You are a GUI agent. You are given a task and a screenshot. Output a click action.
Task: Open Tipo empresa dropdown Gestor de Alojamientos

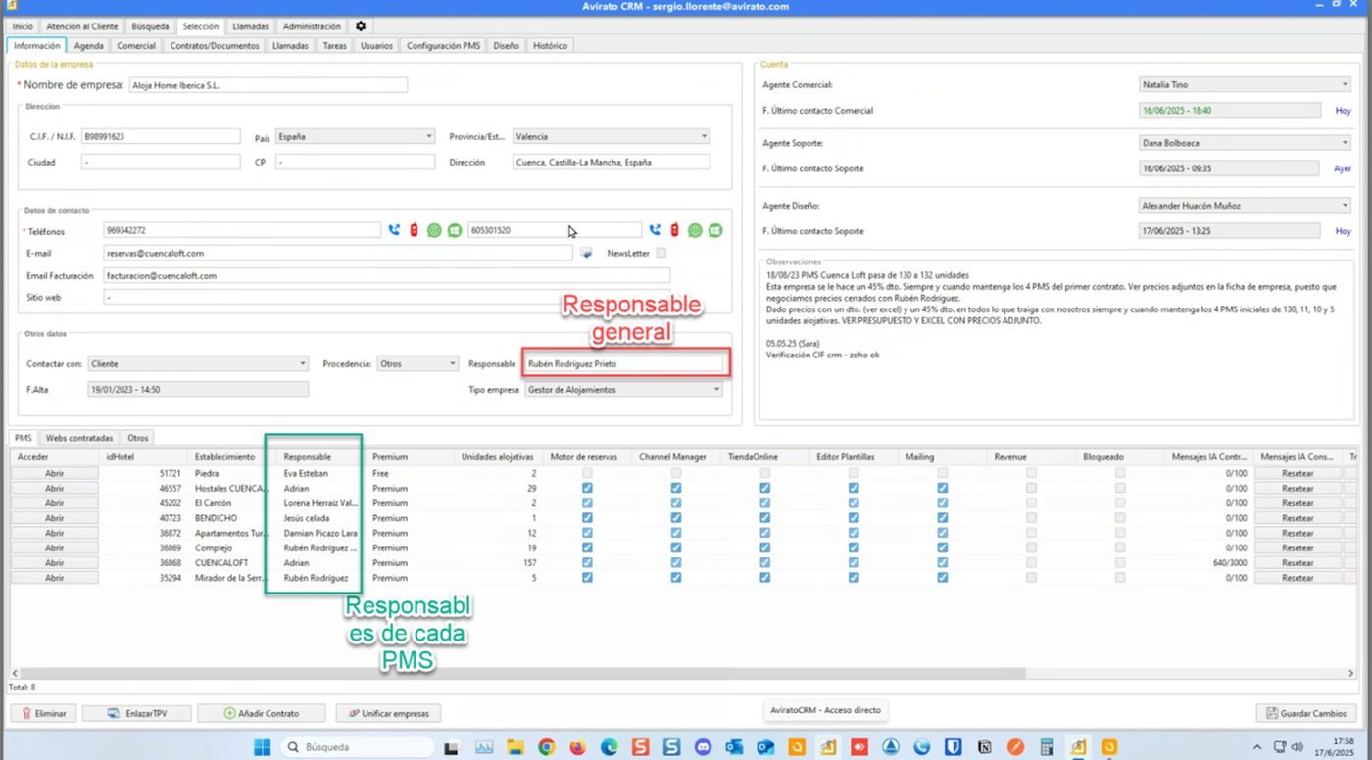pyautogui.click(x=624, y=389)
